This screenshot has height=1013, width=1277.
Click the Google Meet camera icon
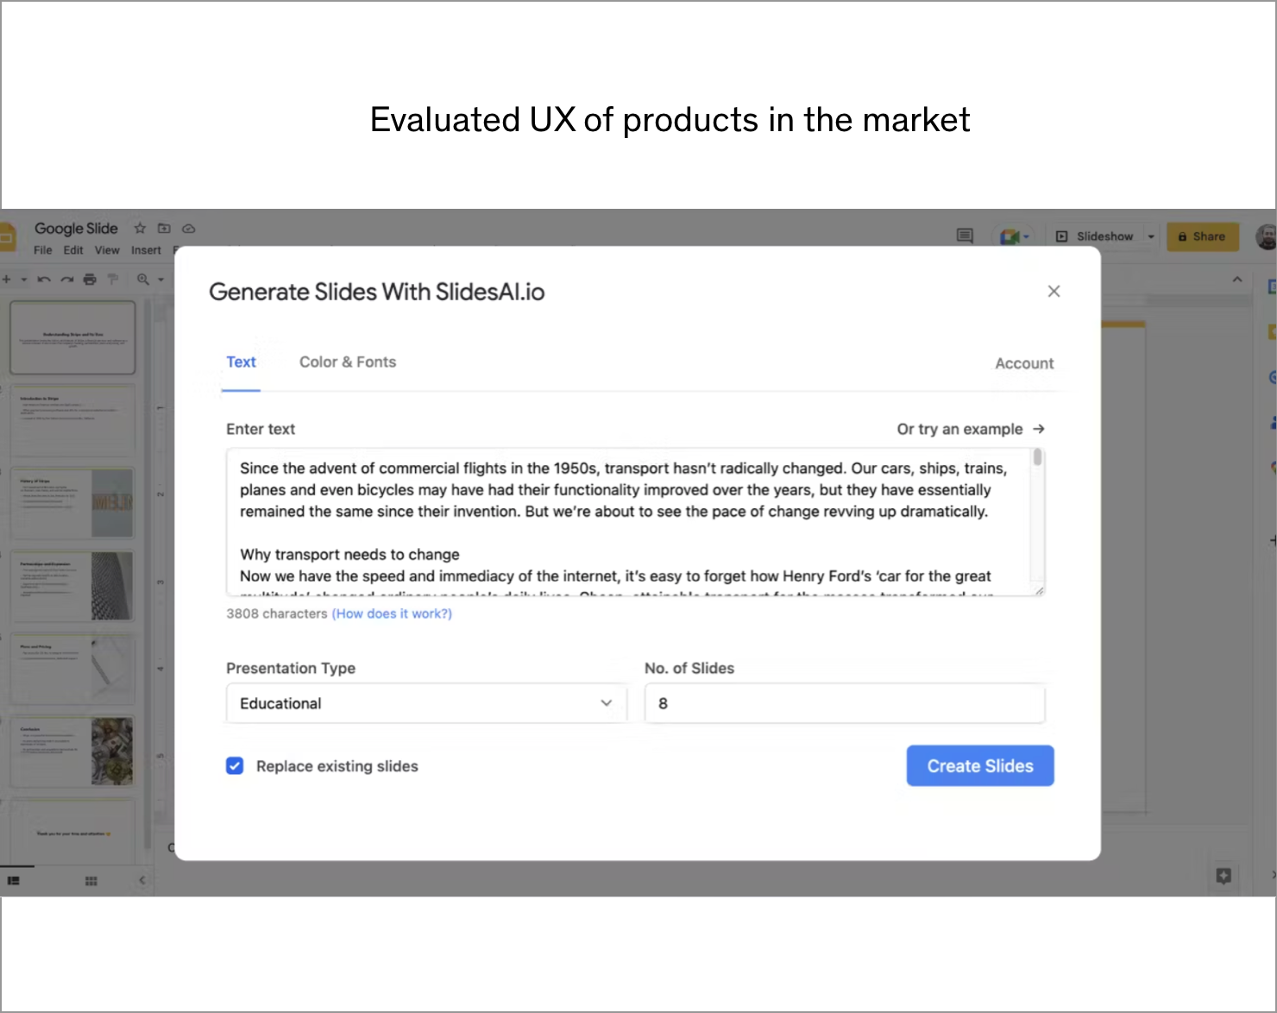tap(1010, 236)
